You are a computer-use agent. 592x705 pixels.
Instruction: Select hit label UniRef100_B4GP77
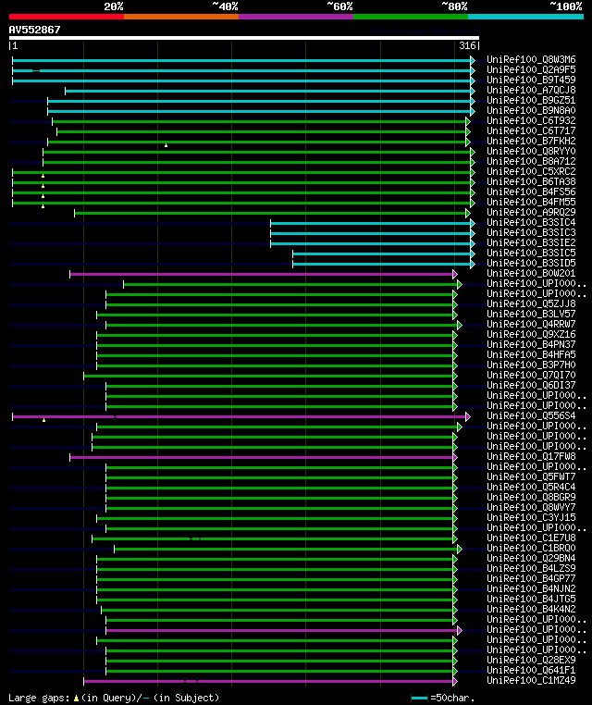click(x=531, y=578)
